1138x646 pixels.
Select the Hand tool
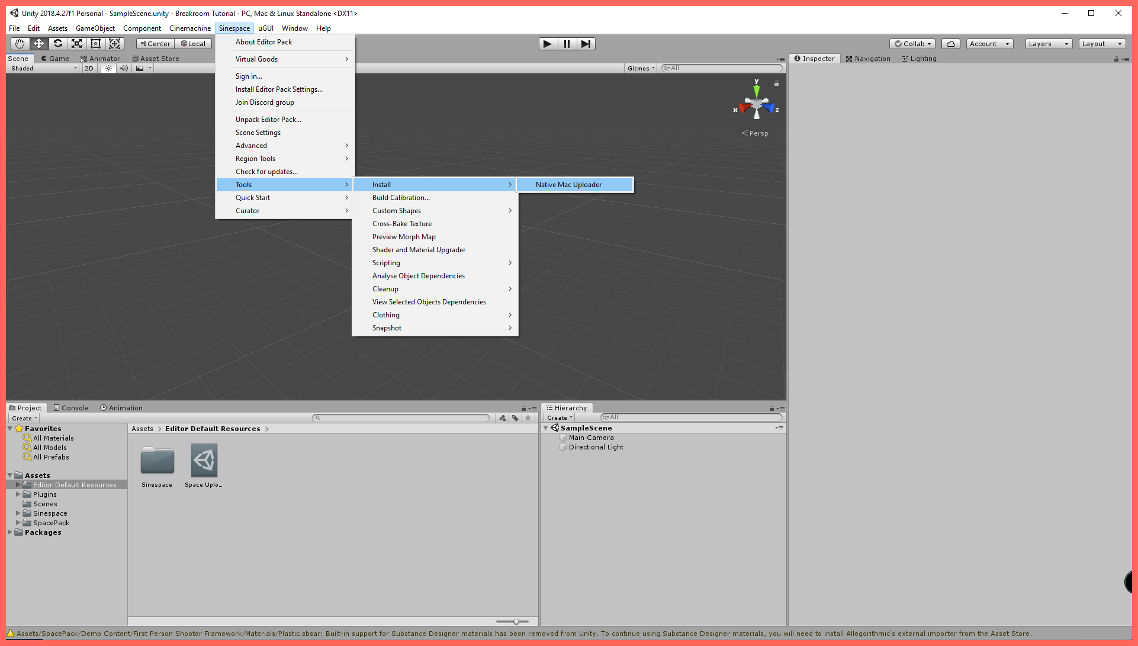tap(20, 44)
